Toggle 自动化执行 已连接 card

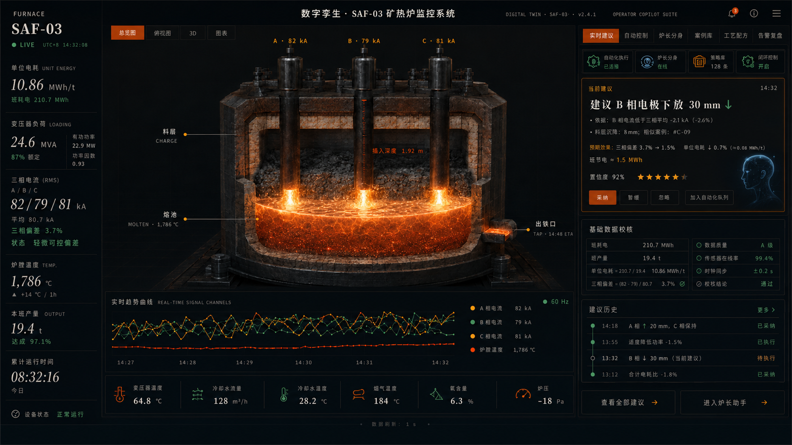[607, 62]
